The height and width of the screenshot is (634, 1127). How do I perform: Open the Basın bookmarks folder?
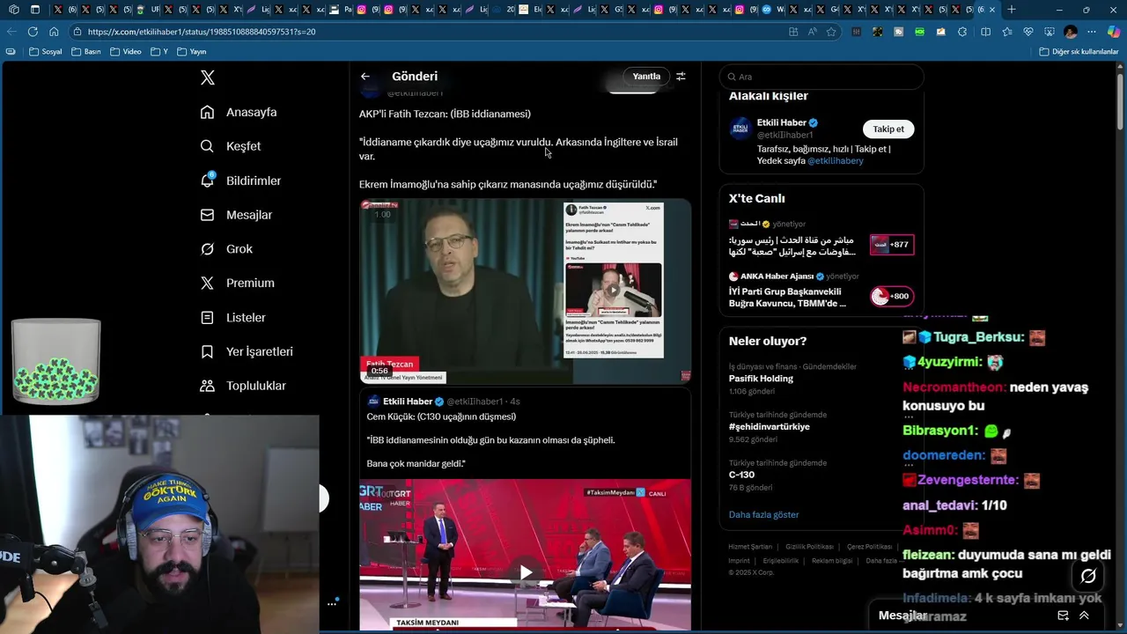86,52
